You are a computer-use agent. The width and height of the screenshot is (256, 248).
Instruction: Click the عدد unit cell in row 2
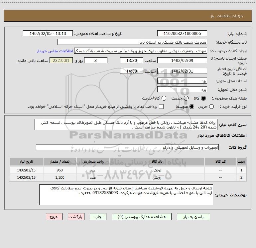pyautogui.click(x=93, y=177)
